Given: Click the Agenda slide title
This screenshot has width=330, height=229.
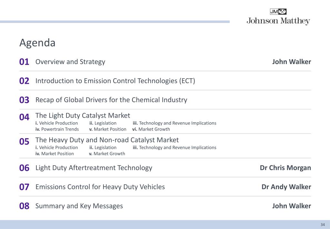Looking at the screenshot, I should 37,43.
